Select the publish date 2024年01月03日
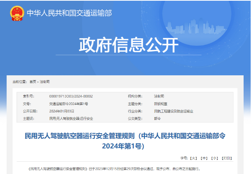251x174 pixels. point(61,111)
